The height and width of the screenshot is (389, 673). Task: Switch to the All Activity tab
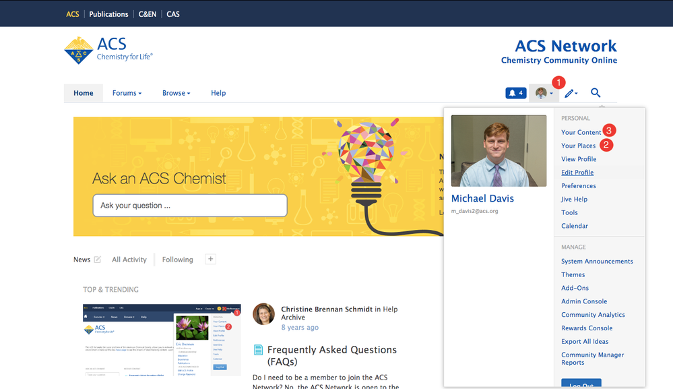point(129,260)
